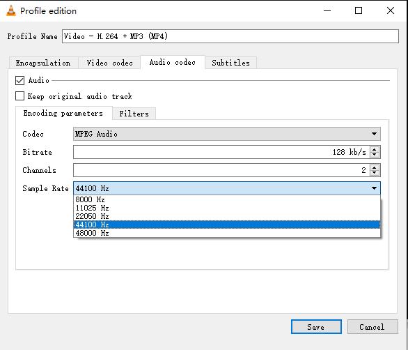Decrease channels with the down arrow
The height and width of the screenshot is (350, 408).
coord(374,172)
